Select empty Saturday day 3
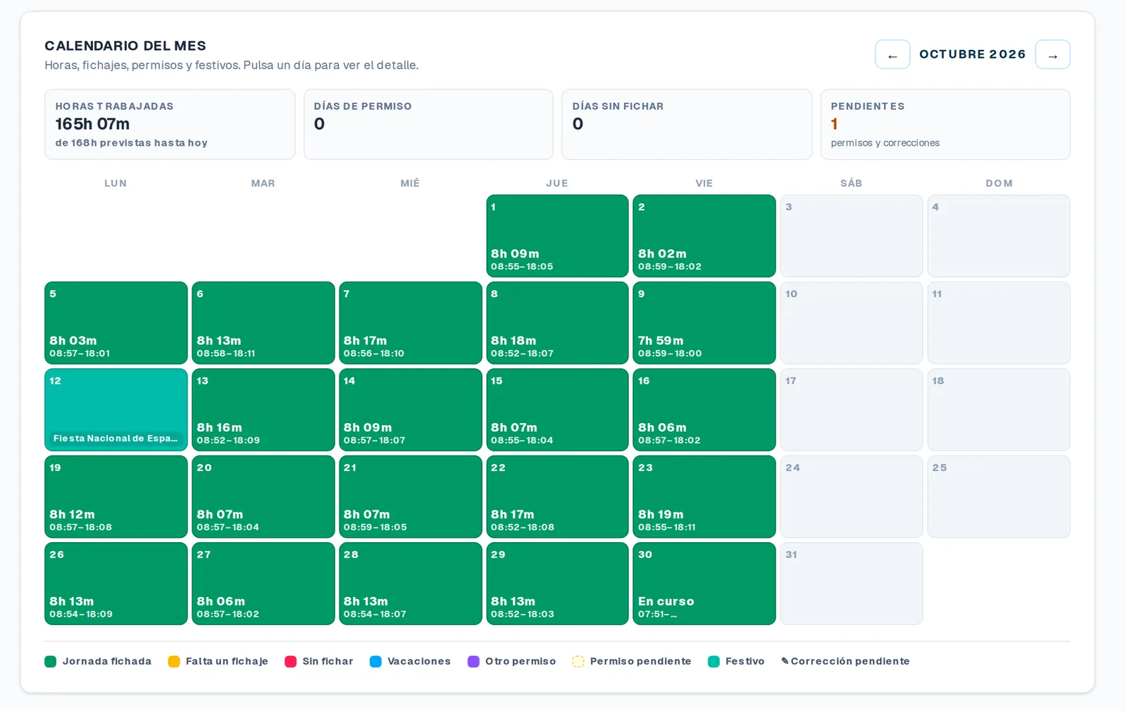1127x711 pixels. pos(852,236)
